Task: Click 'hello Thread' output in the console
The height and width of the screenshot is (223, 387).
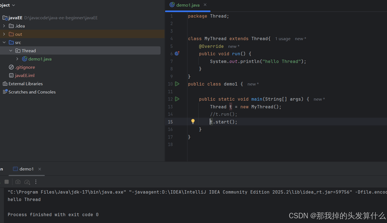Action: [x=24, y=199]
